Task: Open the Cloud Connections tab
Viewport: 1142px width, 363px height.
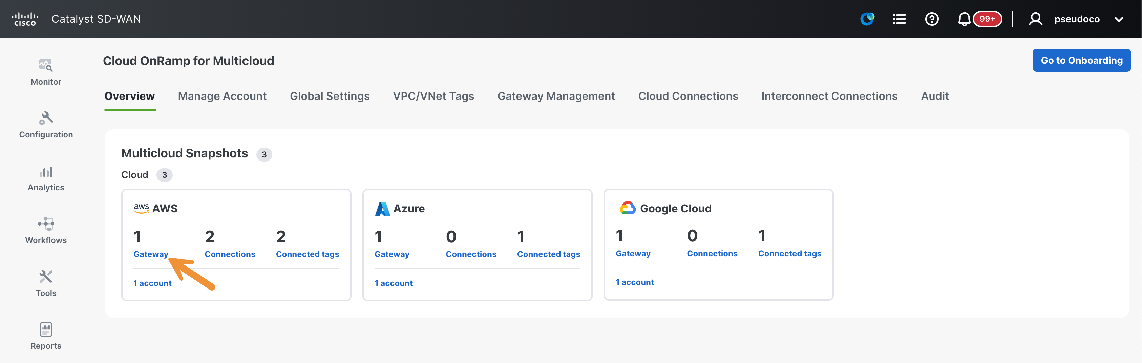Action: [x=688, y=96]
